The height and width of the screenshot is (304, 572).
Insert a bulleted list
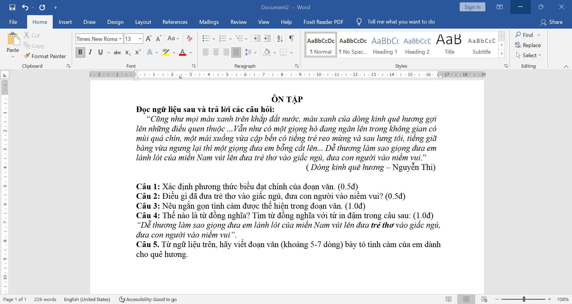tap(206, 38)
